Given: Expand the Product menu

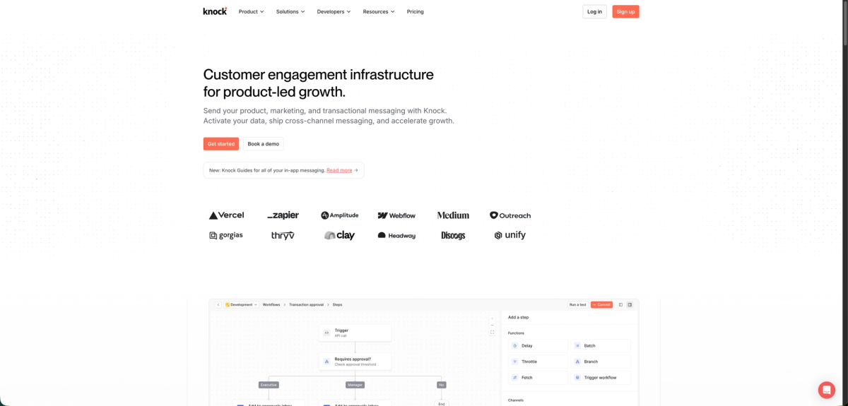Looking at the screenshot, I should point(251,11).
